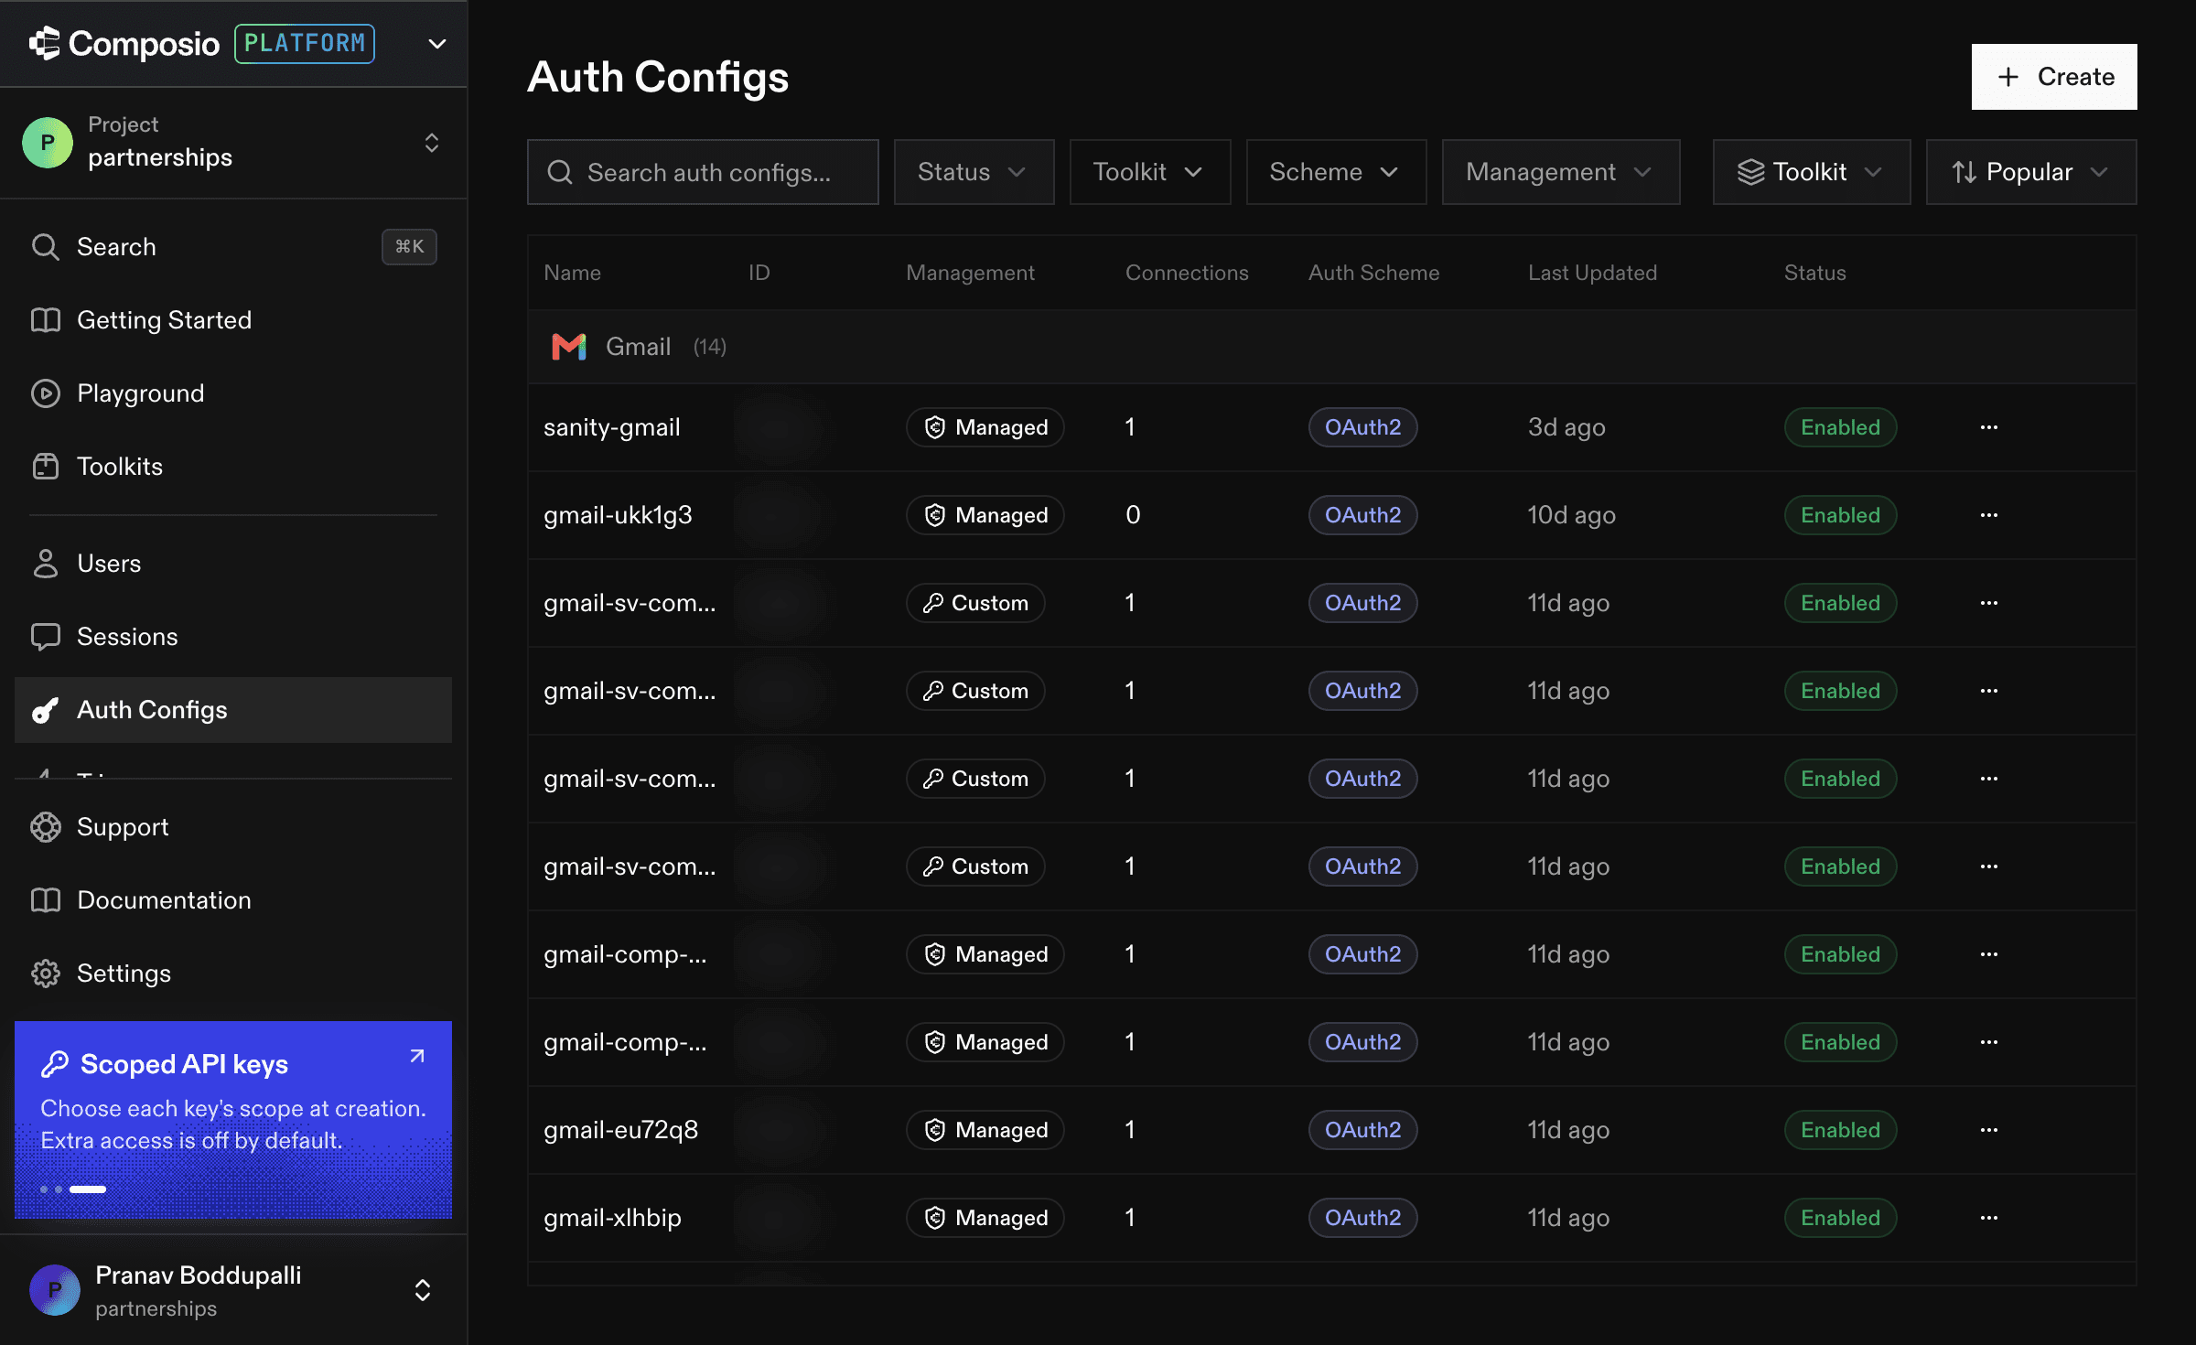Open the gmail-xlhbip auth config
2196x1345 pixels.
tap(612, 1218)
